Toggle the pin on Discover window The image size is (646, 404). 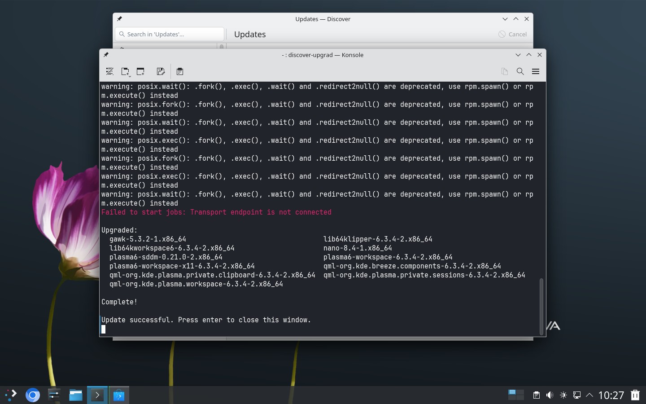119,19
